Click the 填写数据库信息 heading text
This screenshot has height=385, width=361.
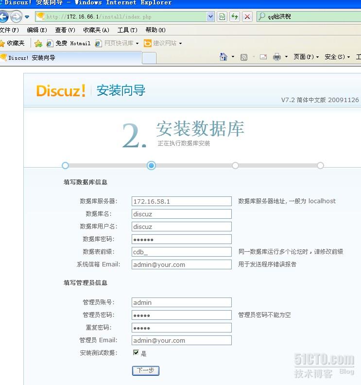click(86, 182)
